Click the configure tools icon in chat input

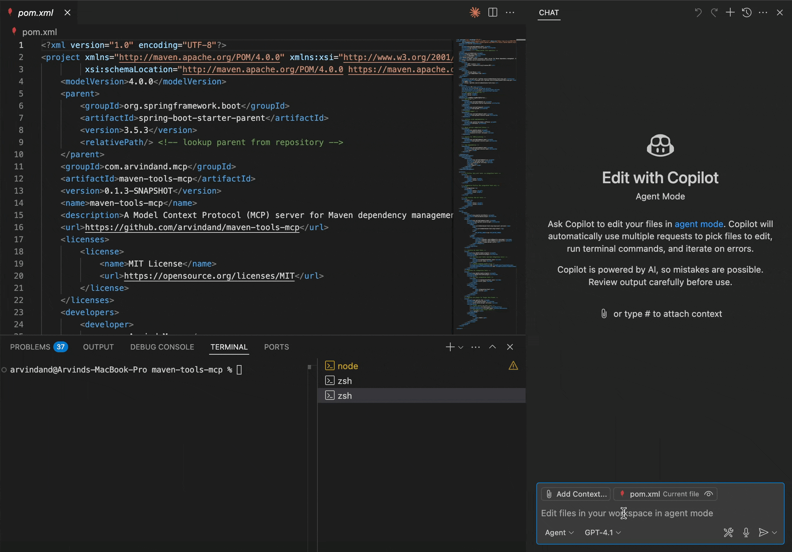[728, 532]
